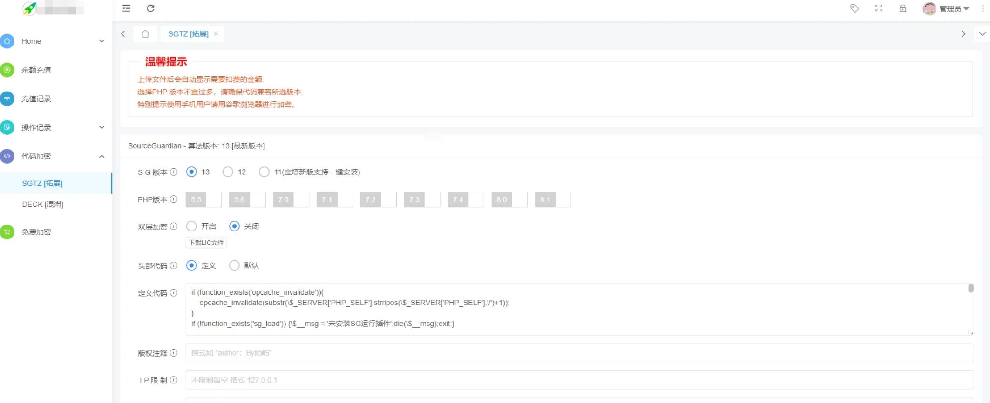Toggle PHP version 5.6 checkbox

pyautogui.click(x=247, y=199)
